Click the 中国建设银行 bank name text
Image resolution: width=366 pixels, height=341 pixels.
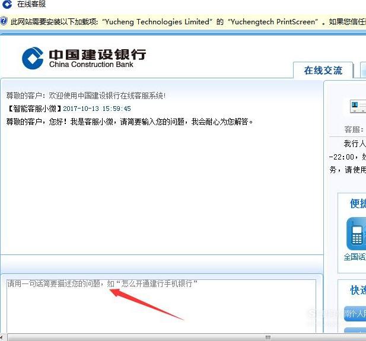97,55
